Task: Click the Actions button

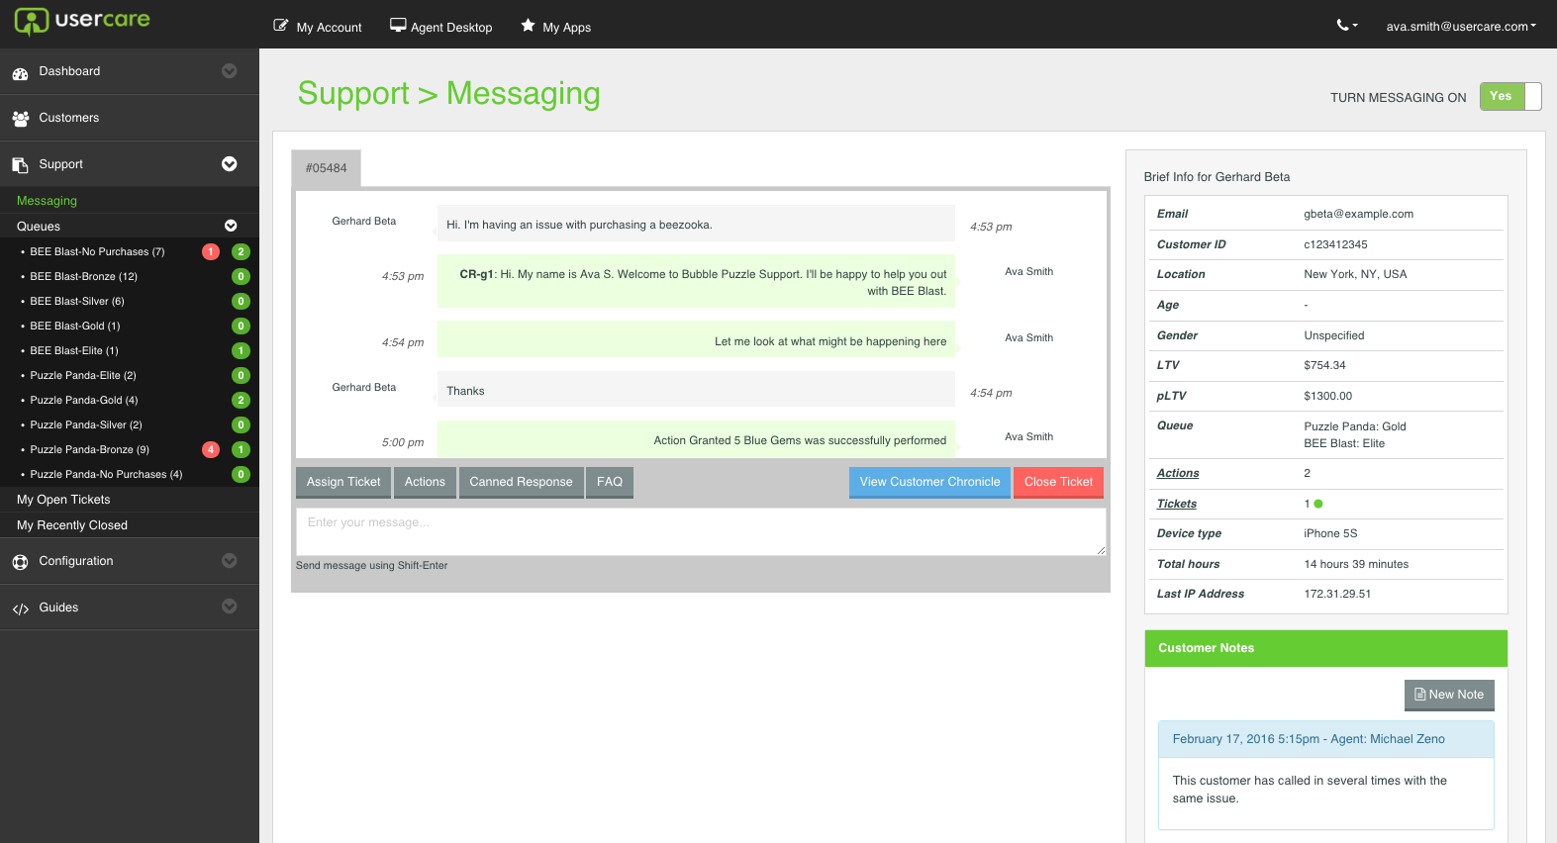Action: tap(425, 482)
